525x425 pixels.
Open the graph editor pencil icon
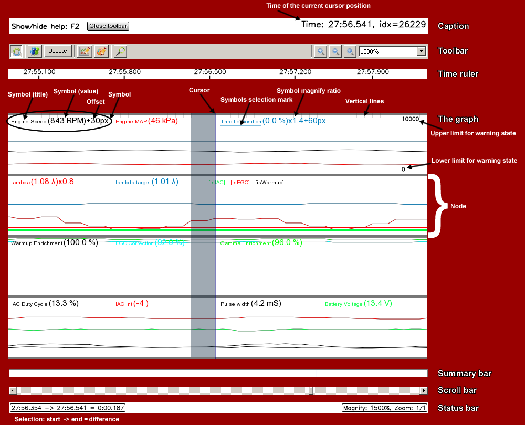pos(85,51)
